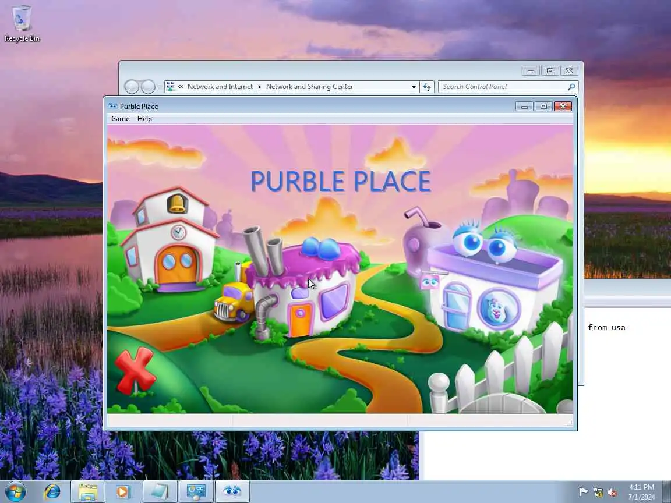Click the Control Panel address bar icon
Screen dimensions: 671x503
(x=170, y=86)
